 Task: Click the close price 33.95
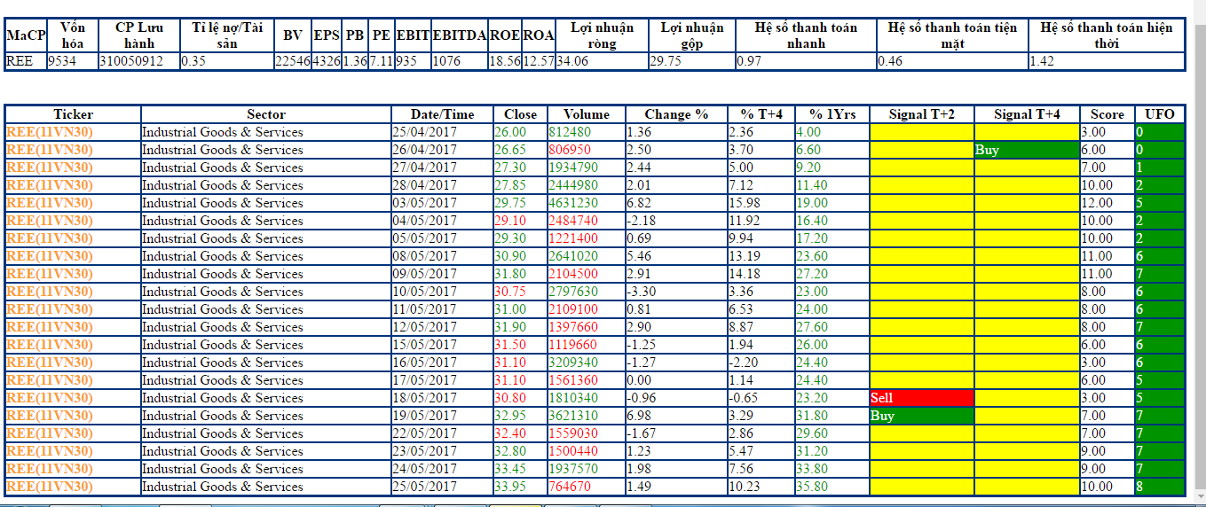[510, 487]
